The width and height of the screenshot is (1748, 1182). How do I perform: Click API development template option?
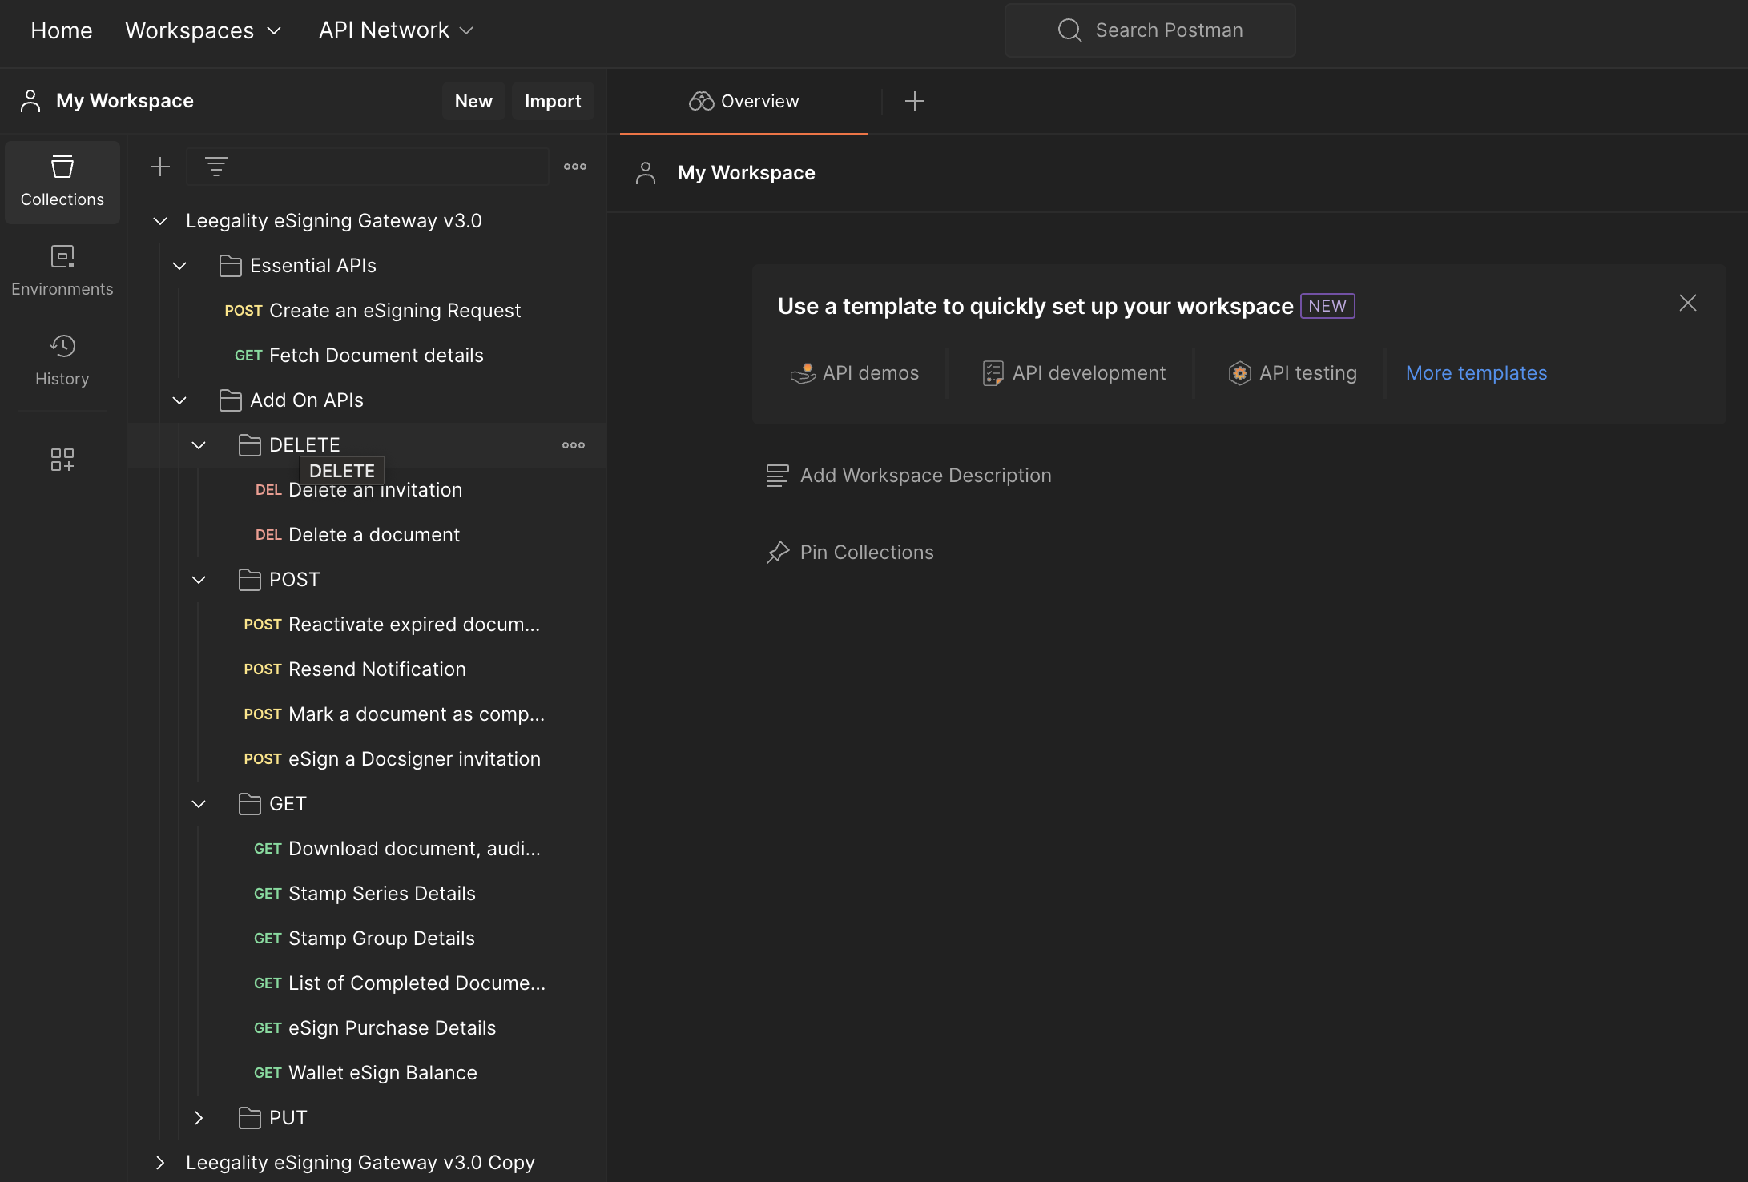1074,373
